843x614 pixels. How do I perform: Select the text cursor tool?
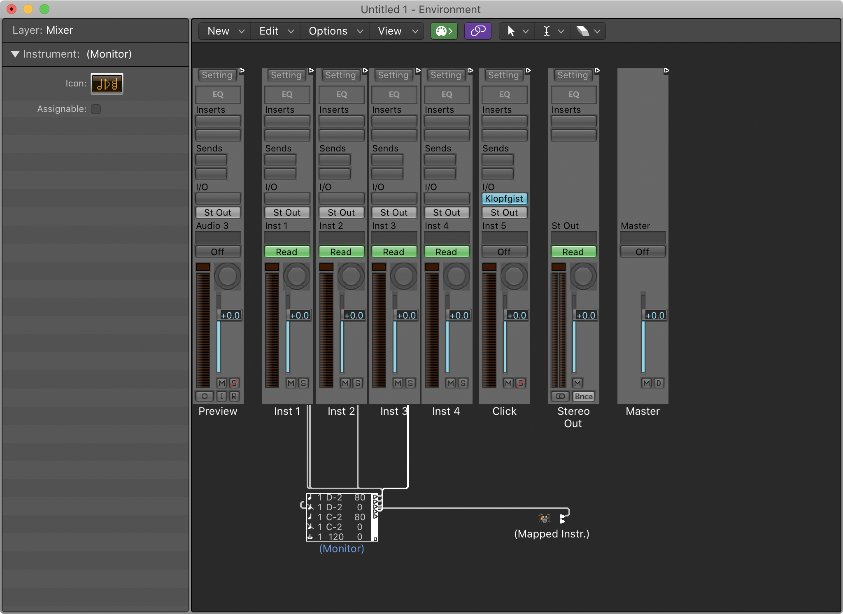(546, 31)
